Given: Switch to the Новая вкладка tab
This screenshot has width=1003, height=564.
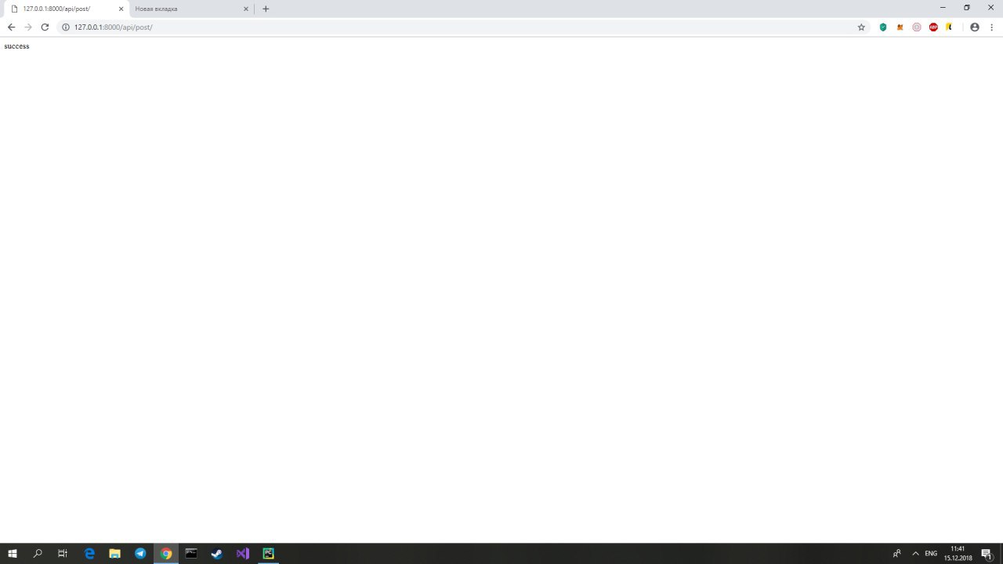Looking at the screenshot, I should click(x=191, y=9).
